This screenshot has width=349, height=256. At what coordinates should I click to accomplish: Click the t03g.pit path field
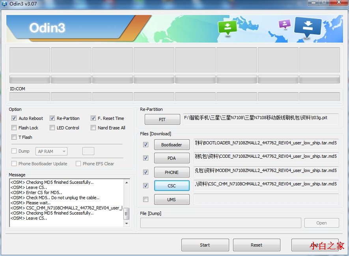[261, 119]
